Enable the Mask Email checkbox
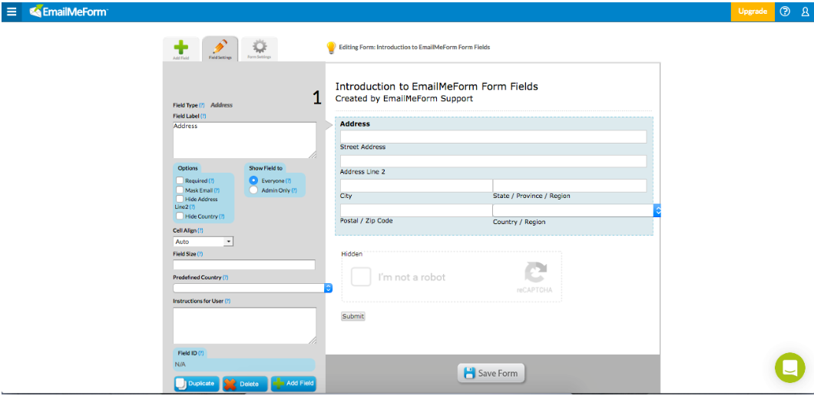Image resolution: width=814 pixels, height=396 pixels. click(x=180, y=190)
